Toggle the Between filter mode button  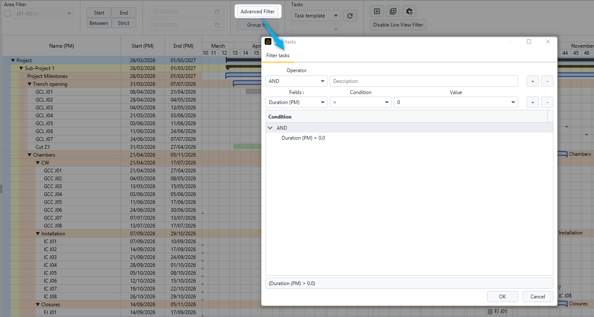coord(99,23)
